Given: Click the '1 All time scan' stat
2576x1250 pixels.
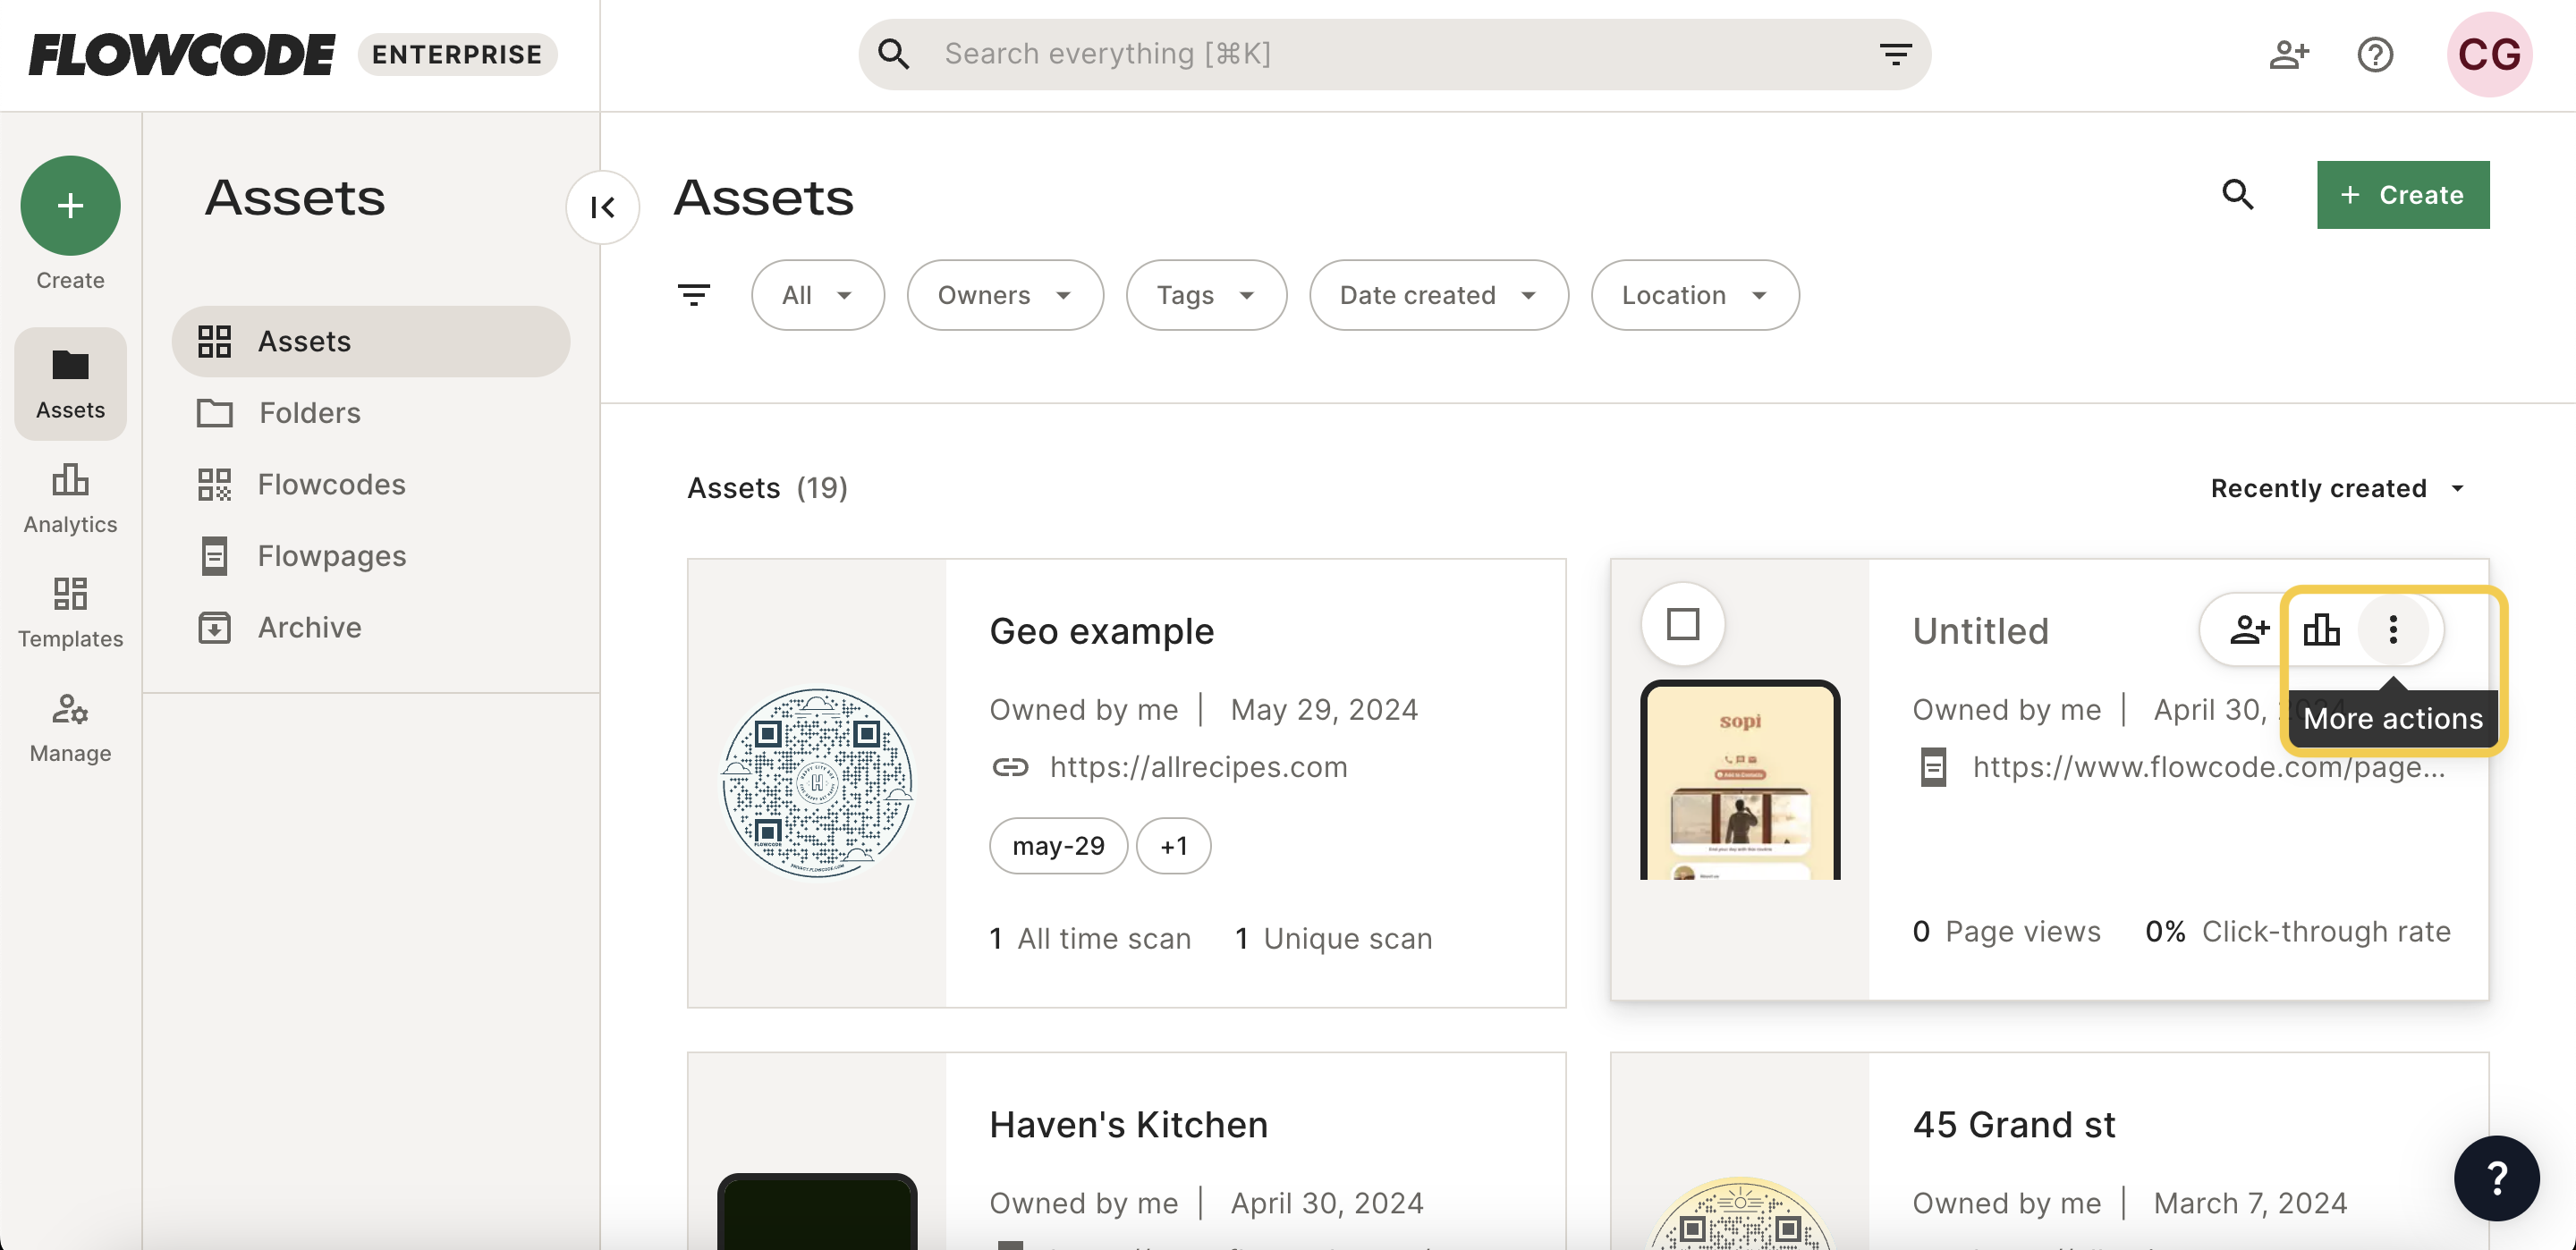Looking at the screenshot, I should click(x=1090, y=938).
